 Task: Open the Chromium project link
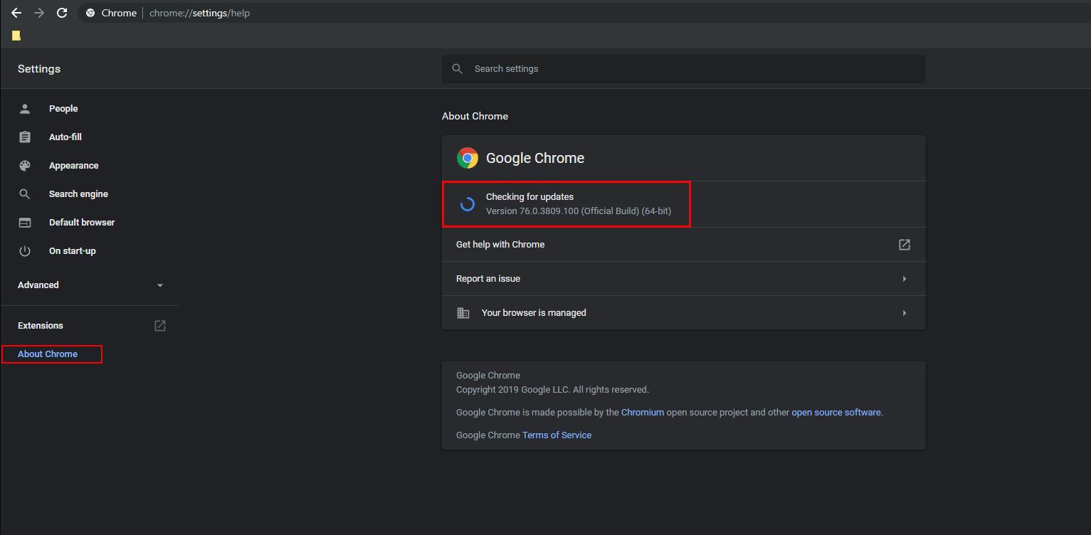coord(643,413)
